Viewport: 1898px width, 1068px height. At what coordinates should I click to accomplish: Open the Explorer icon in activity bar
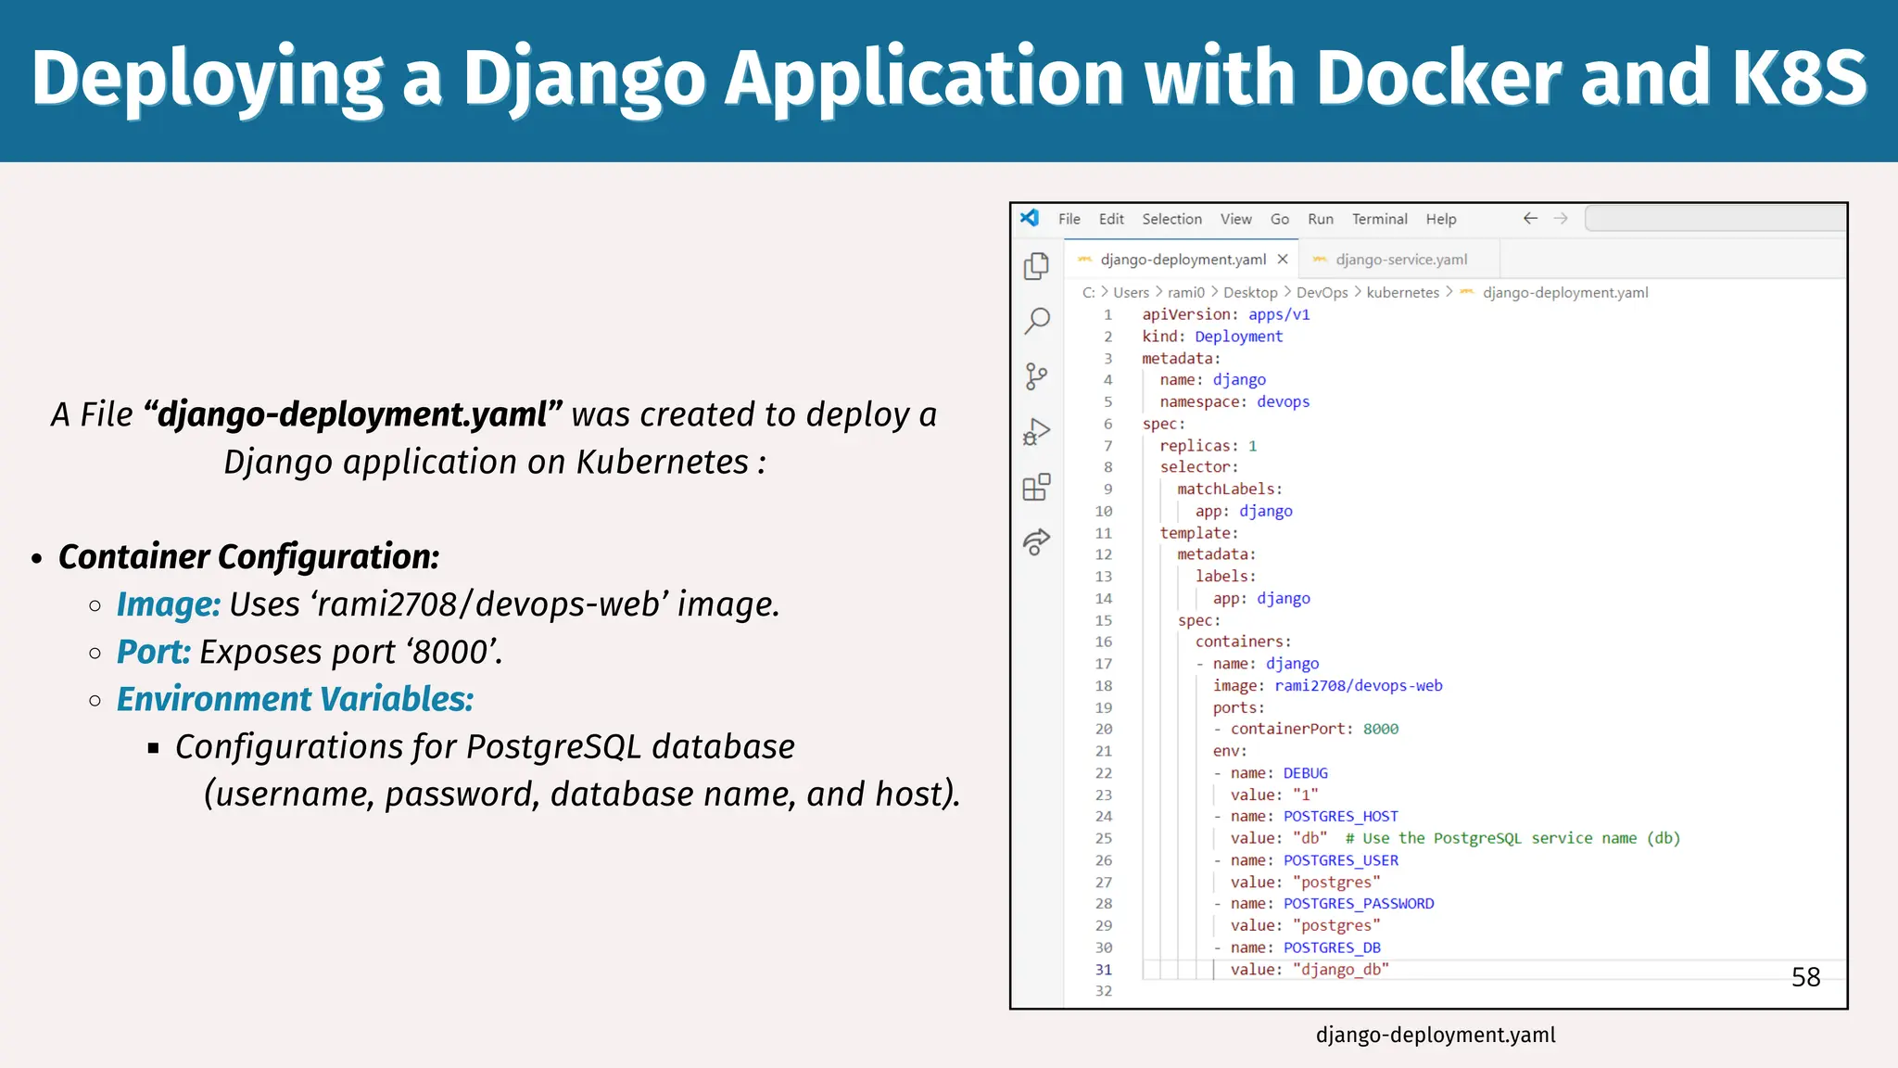click(1036, 266)
